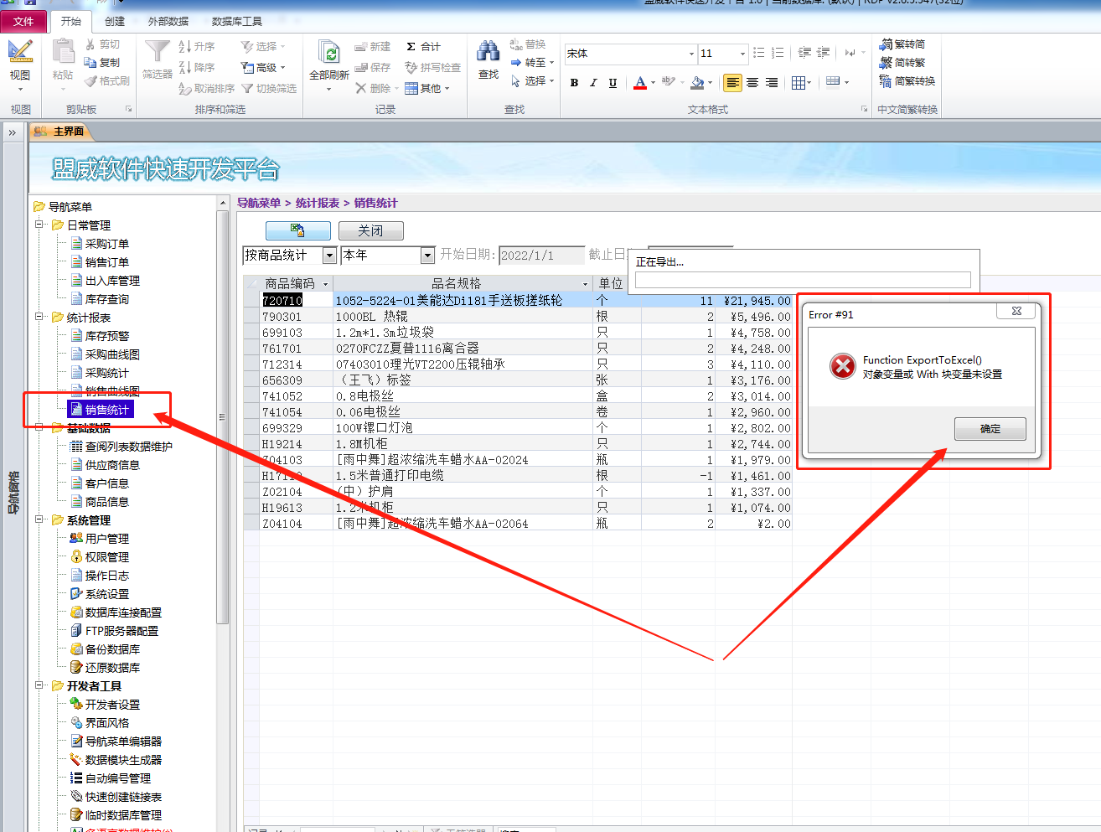The image size is (1101, 832).
Task: Click the 关闭 close button
Action: pyautogui.click(x=370, y=230)
